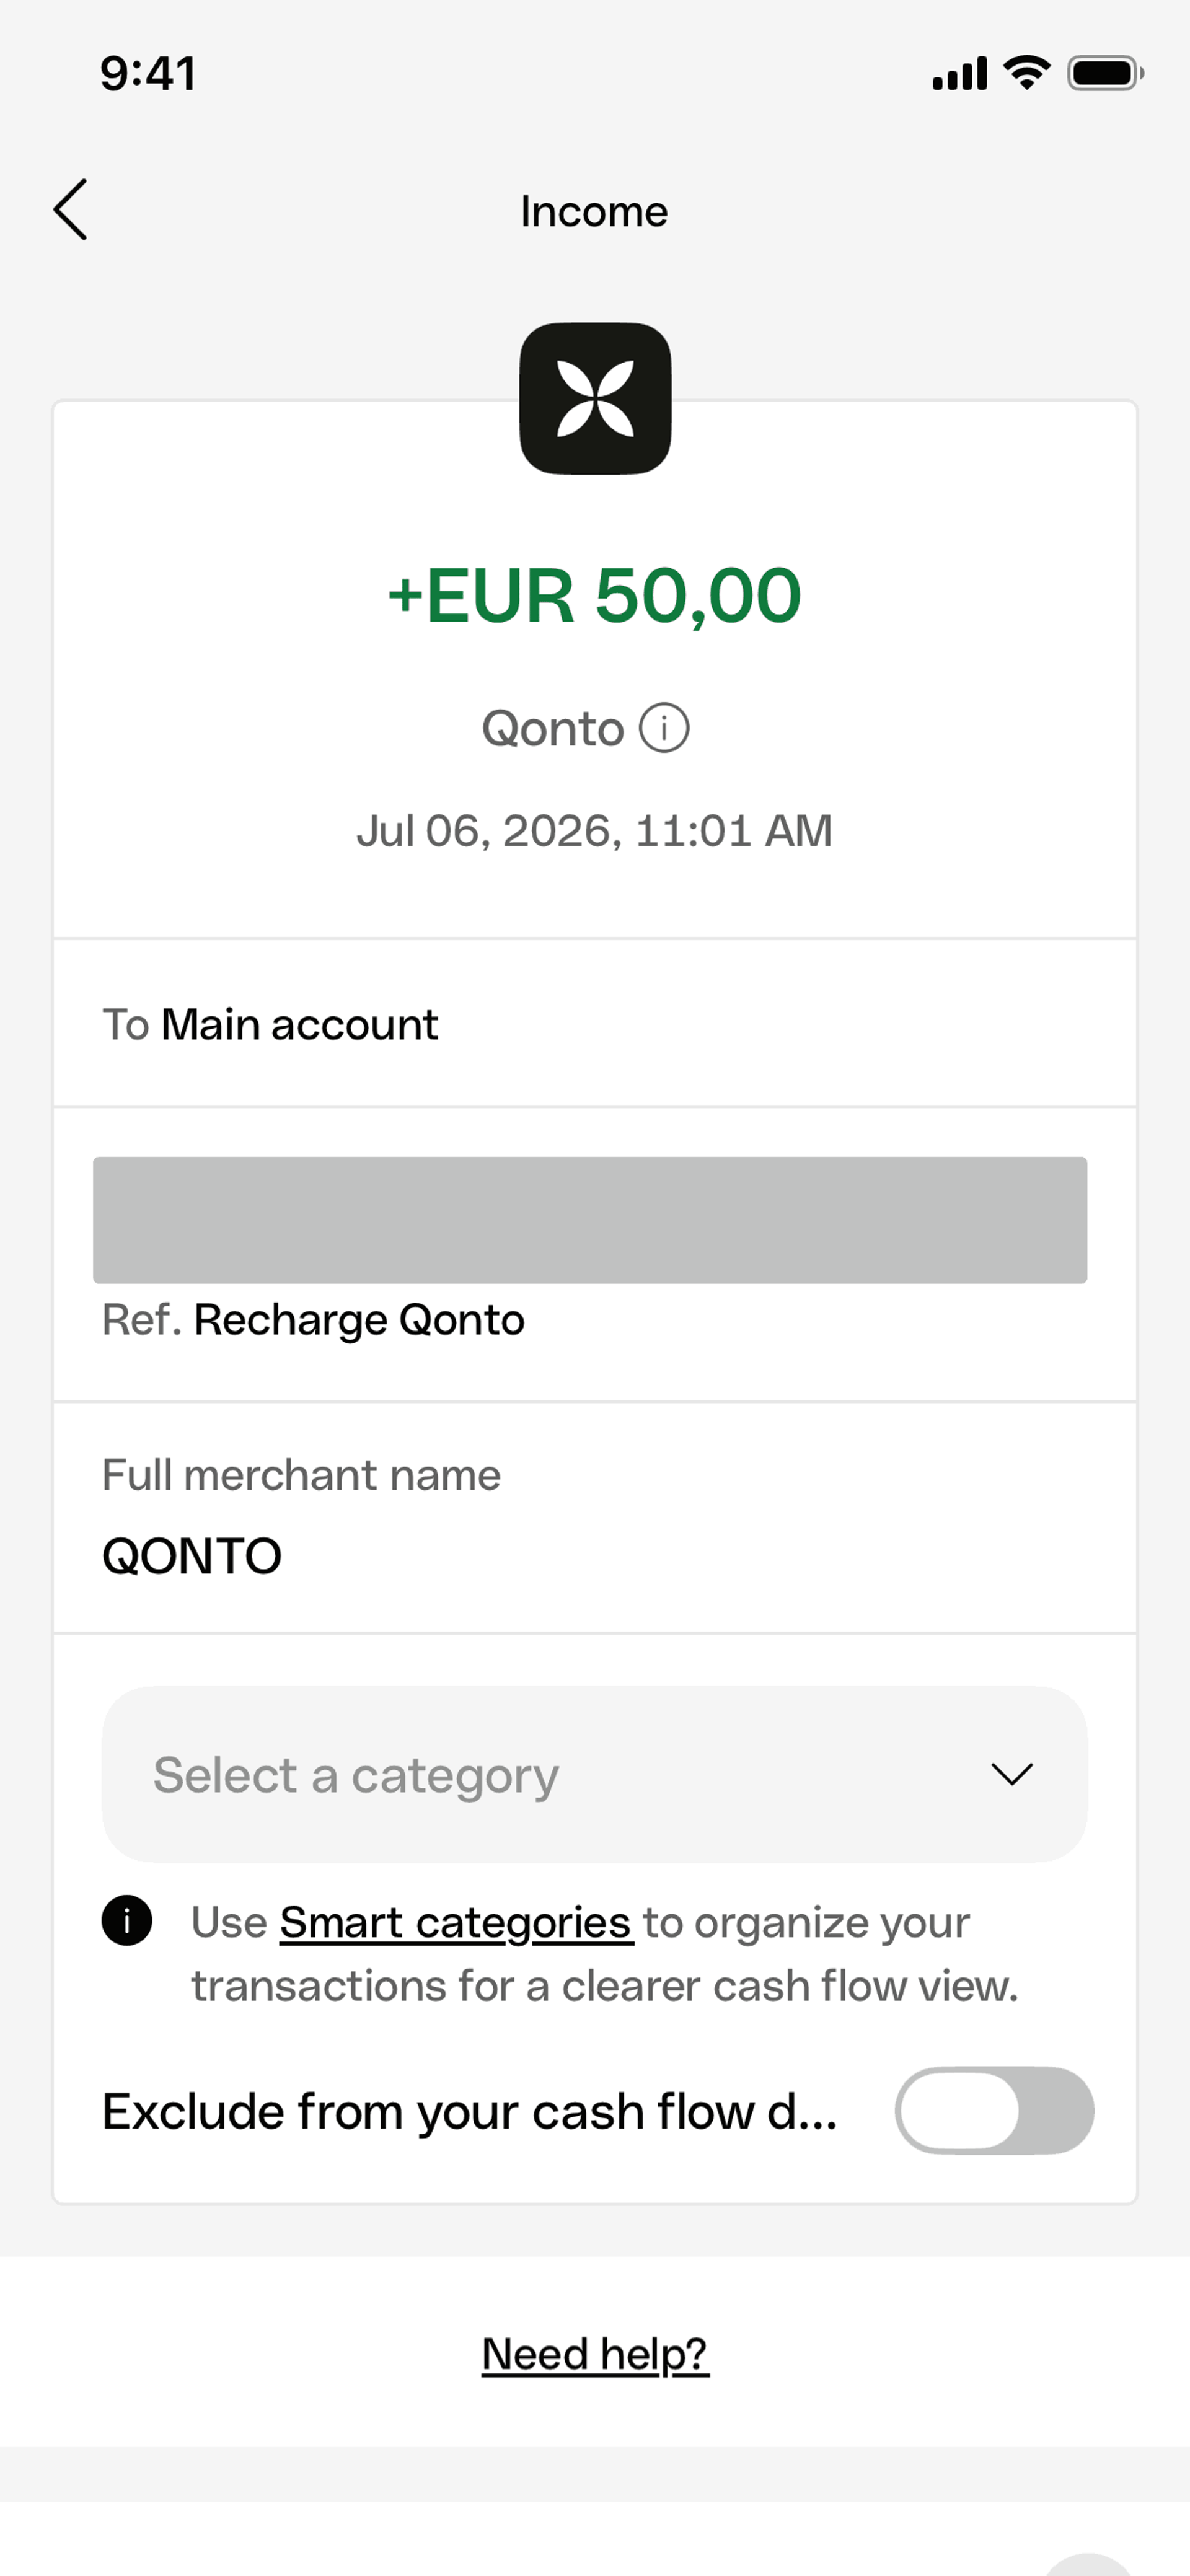Tap the Qonto merchant logo icon
The image size is (1190, 2576).
pyautogui.click(x=595, y=398)
